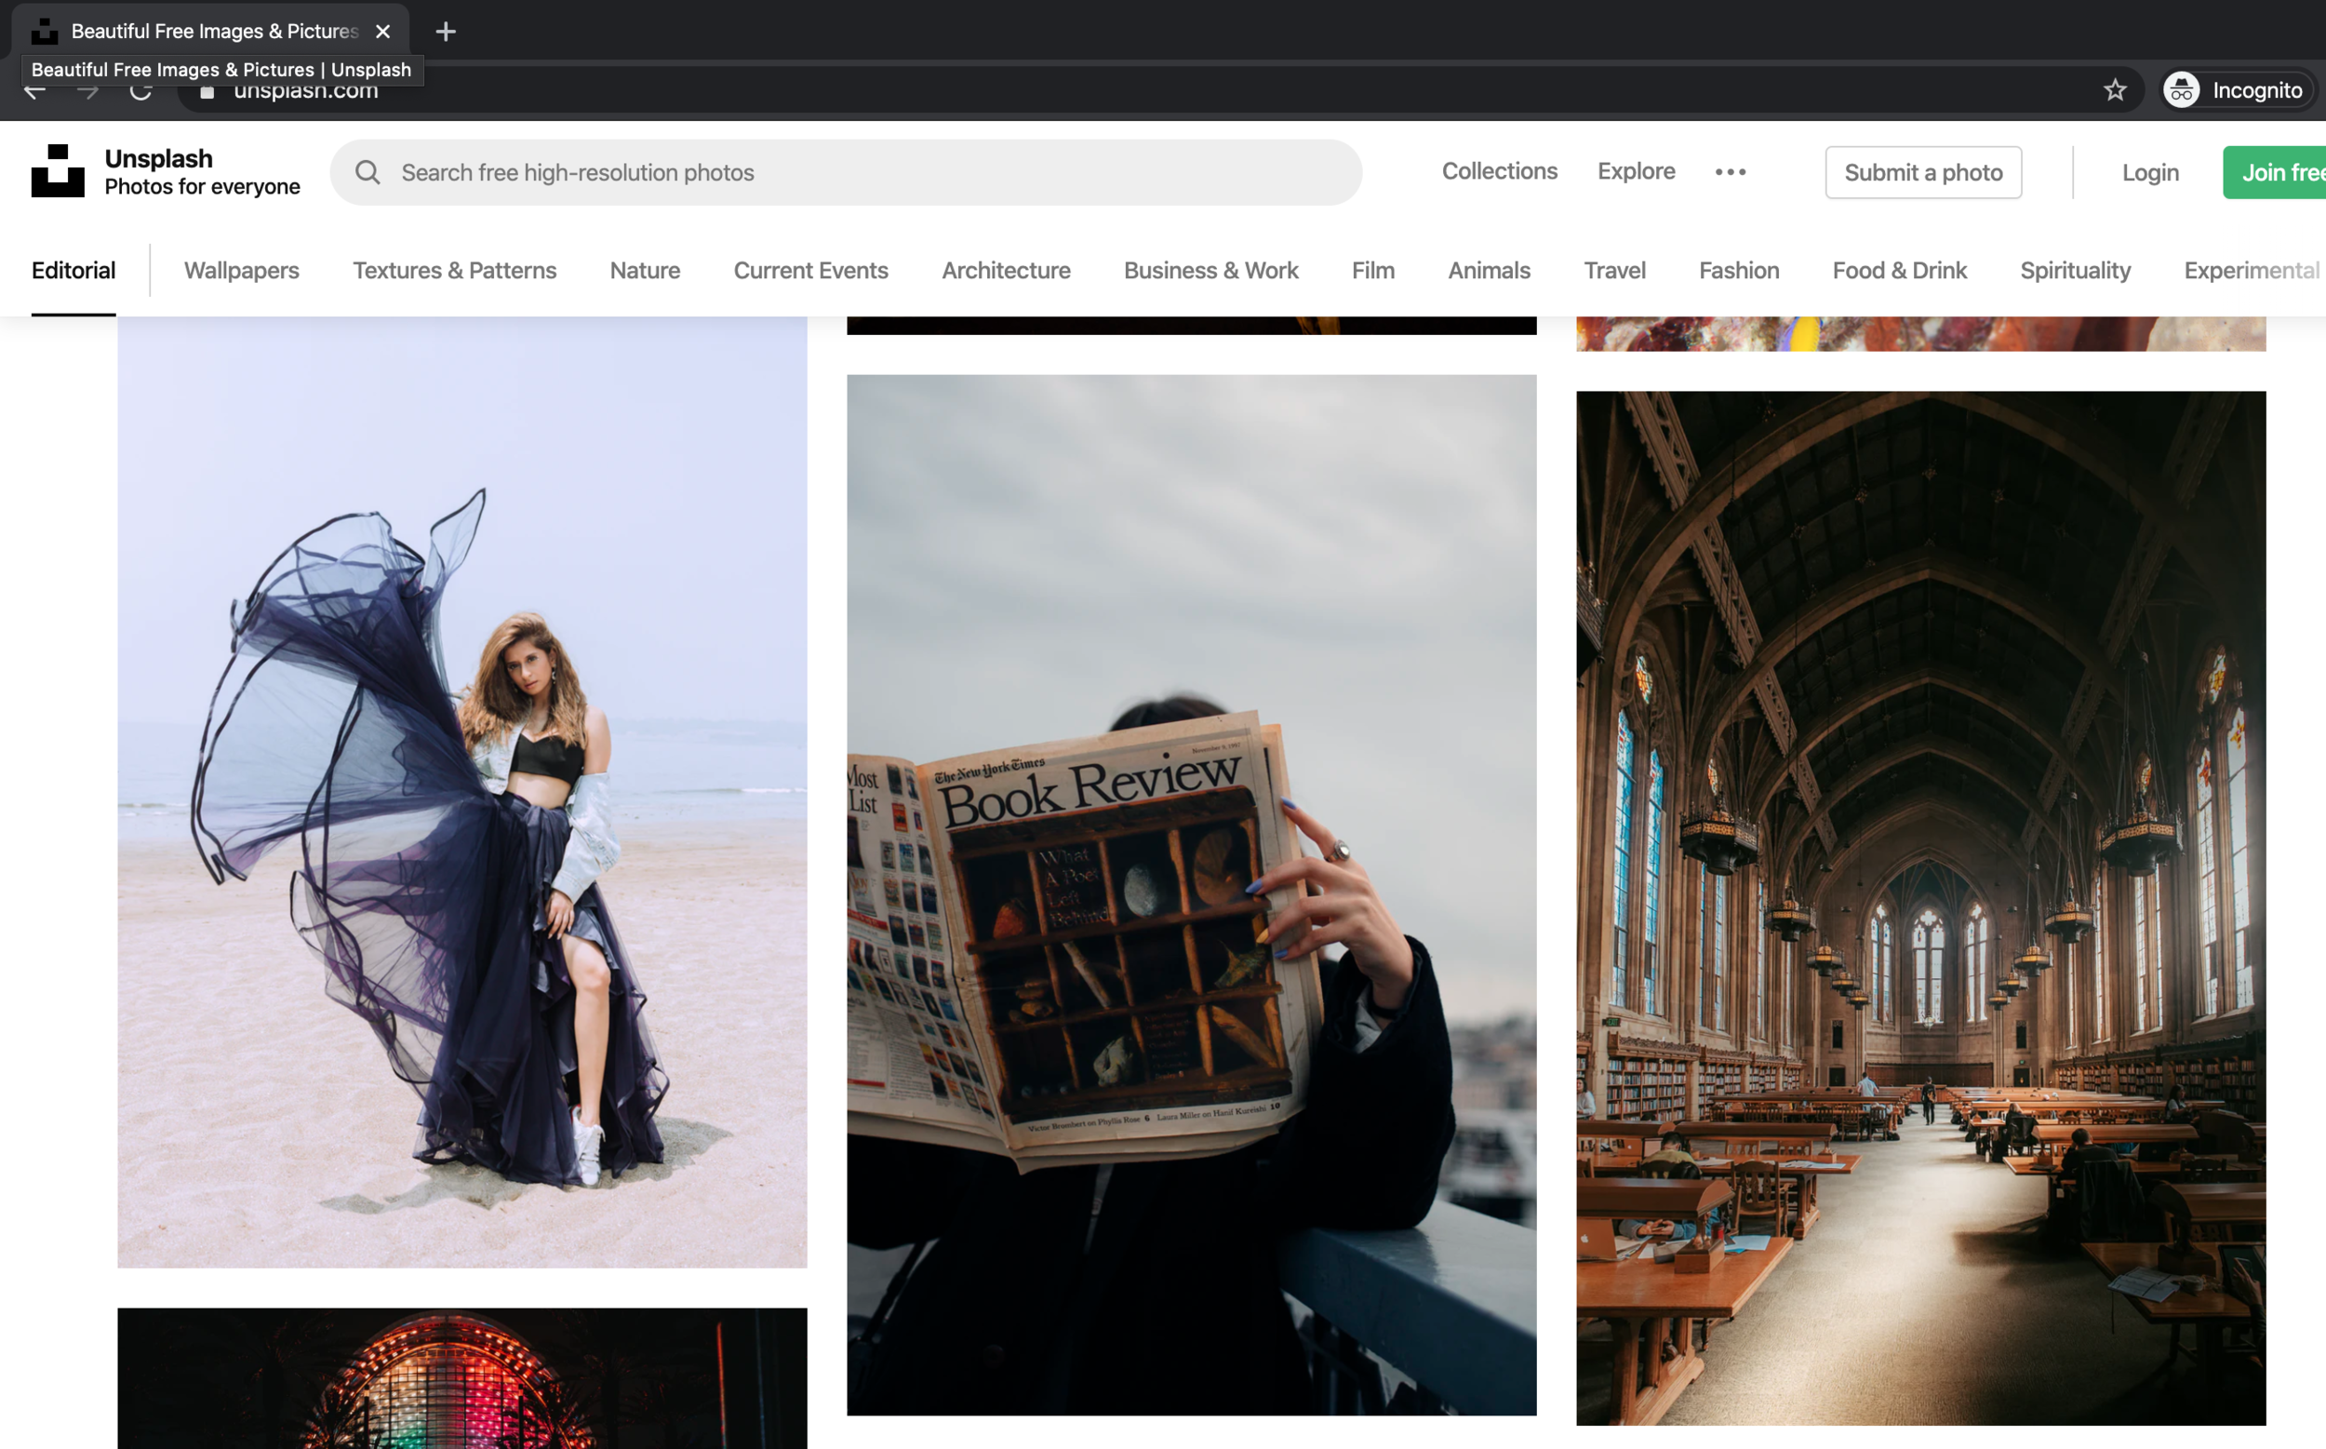Click the Submit a photo button
Viewport: 2326px width, 1449px height.
(1923, 172)
